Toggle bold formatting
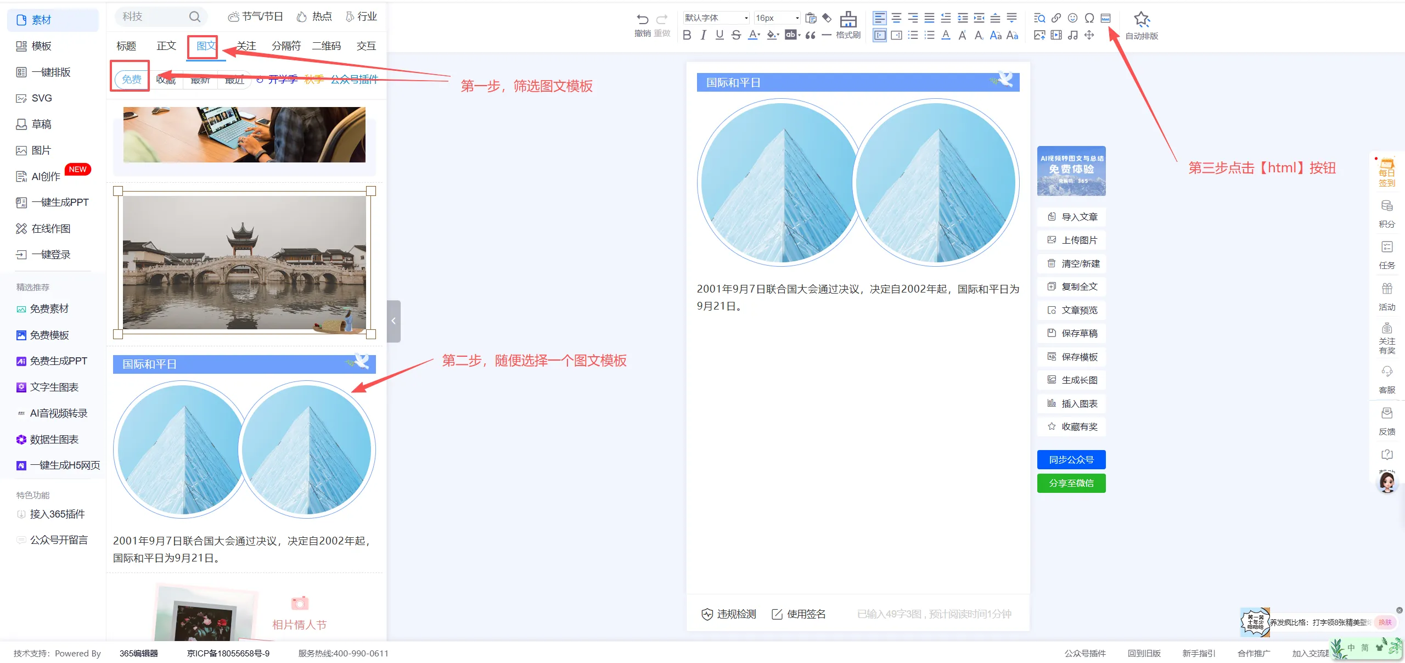This screenshot has width=1405, height=663. [687, 35]
